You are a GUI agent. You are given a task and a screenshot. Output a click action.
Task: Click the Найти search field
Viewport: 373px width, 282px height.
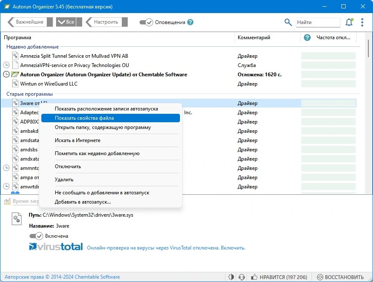pyautogui.click(x=318, y=22)
